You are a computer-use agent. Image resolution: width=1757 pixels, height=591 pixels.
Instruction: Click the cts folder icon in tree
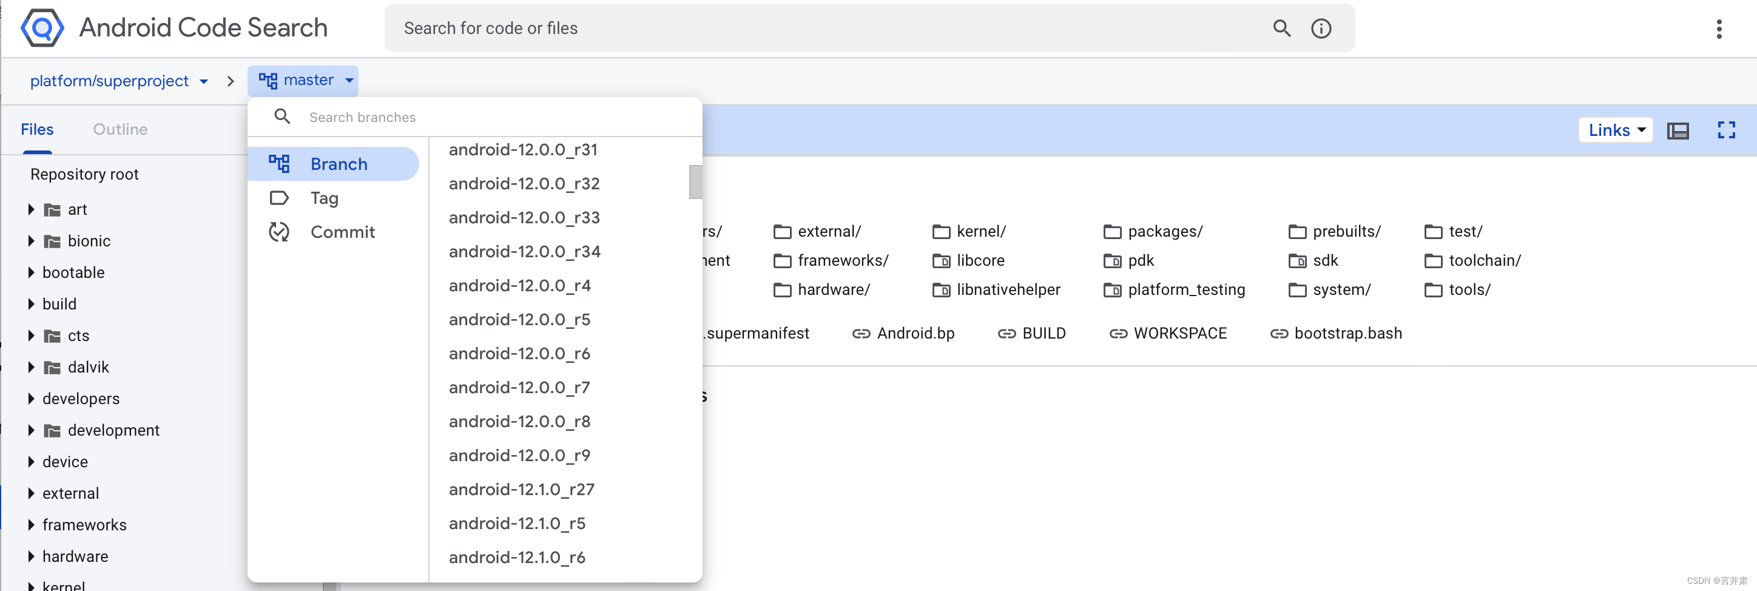[53, 336]
